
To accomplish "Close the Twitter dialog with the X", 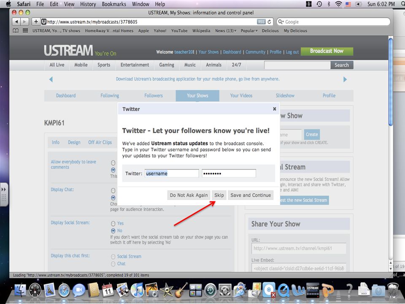I will tap(275, 109).
